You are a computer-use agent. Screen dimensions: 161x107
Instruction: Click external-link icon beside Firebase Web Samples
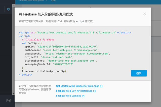83,96
